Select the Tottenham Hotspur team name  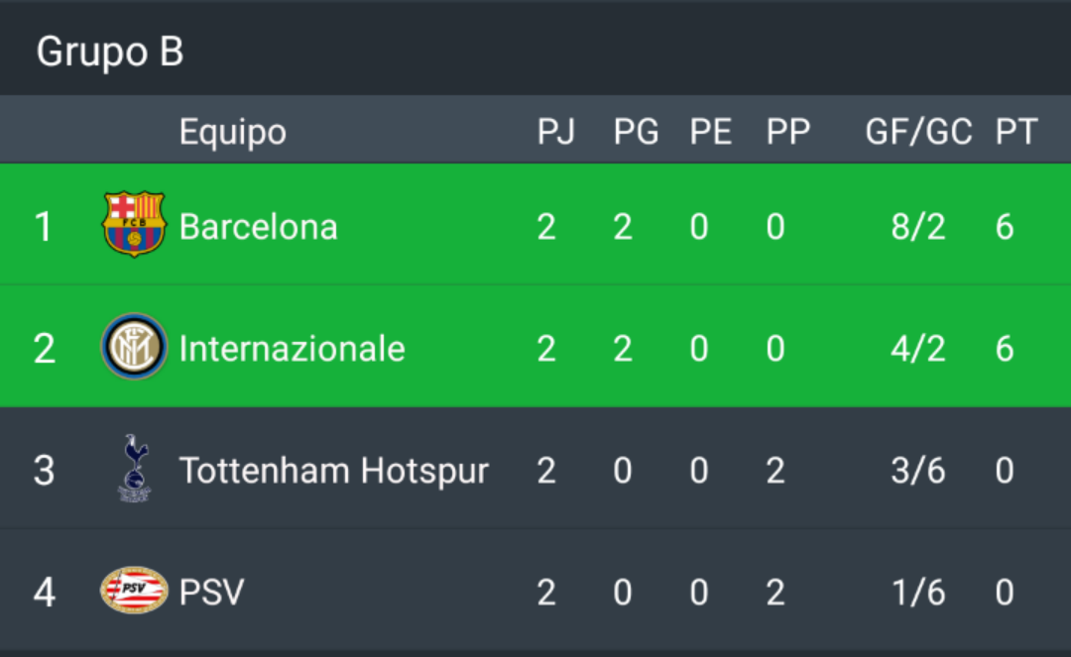(x=334, y=471)
